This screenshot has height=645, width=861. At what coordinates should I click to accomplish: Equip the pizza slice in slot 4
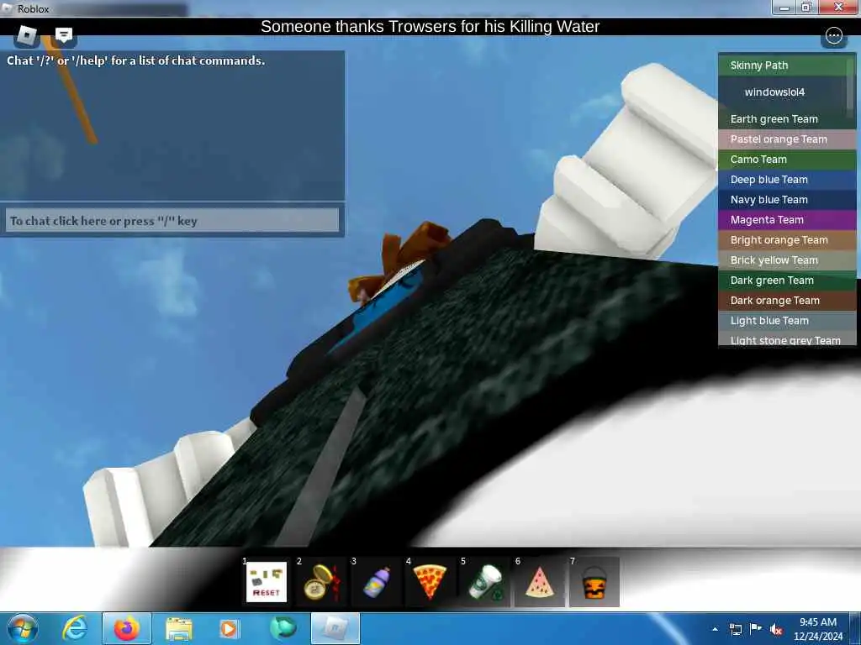tap(430, 582)
